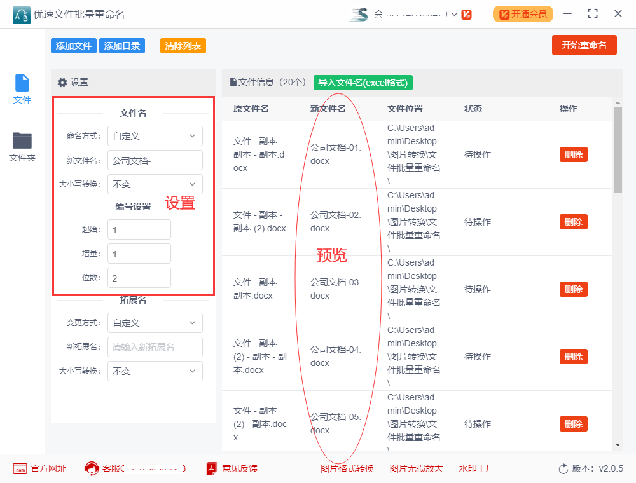This screenshot has width=636, height=483.
Task: Open the 水印工厂 link
Action: tap(476, 468)
